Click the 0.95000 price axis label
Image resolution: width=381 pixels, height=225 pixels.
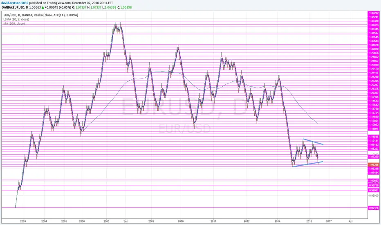(x=374, y=196)
